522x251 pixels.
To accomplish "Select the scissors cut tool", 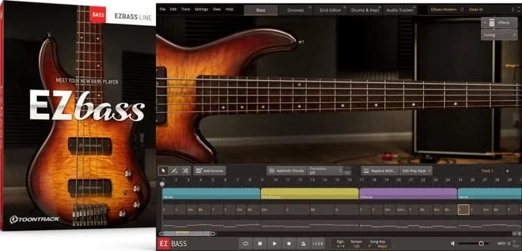I will click(185, 171).
